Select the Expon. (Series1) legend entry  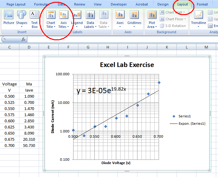[x=188, y=124]
